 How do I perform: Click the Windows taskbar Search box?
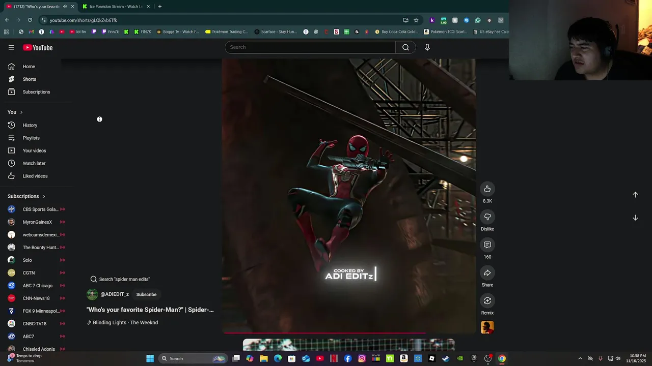193,358
